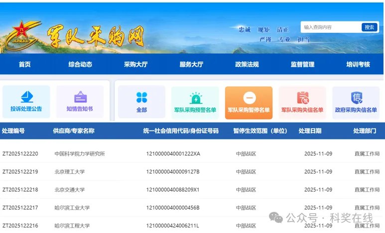Click 直属工作局 in row ZT2025122219
The image size is (385, 233).
367,172
